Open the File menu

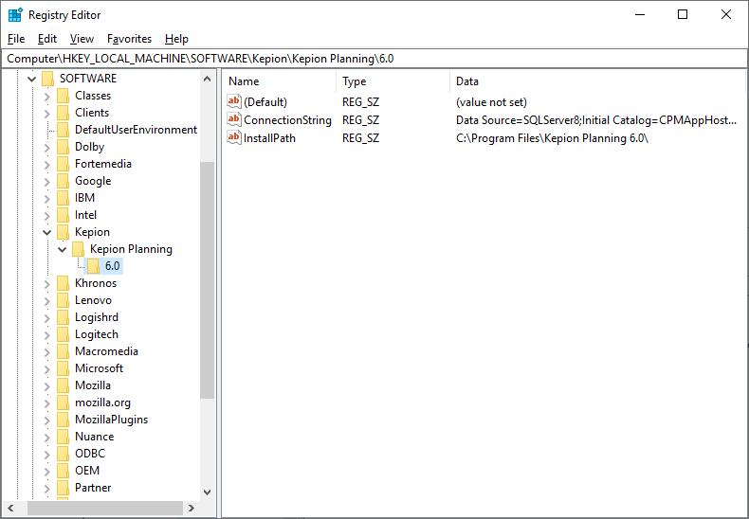click(16, 39)
